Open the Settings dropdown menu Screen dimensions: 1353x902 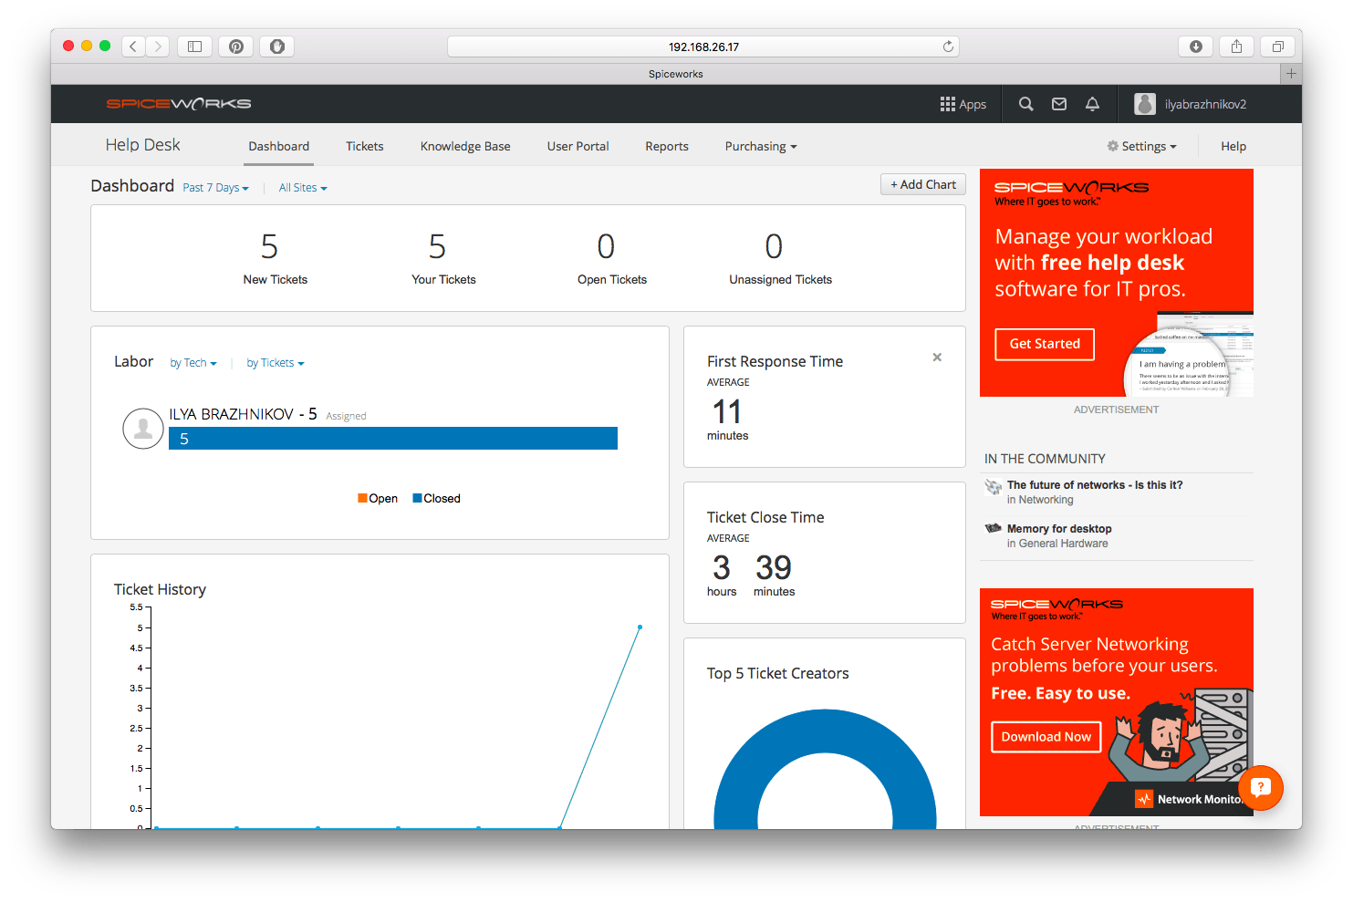click(1141, 147)
